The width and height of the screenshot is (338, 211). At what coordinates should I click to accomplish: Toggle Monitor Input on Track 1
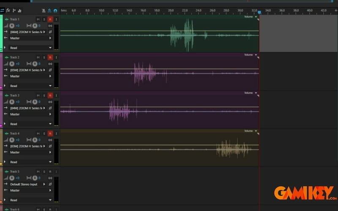pyautogui.click(x=56, y=19)
